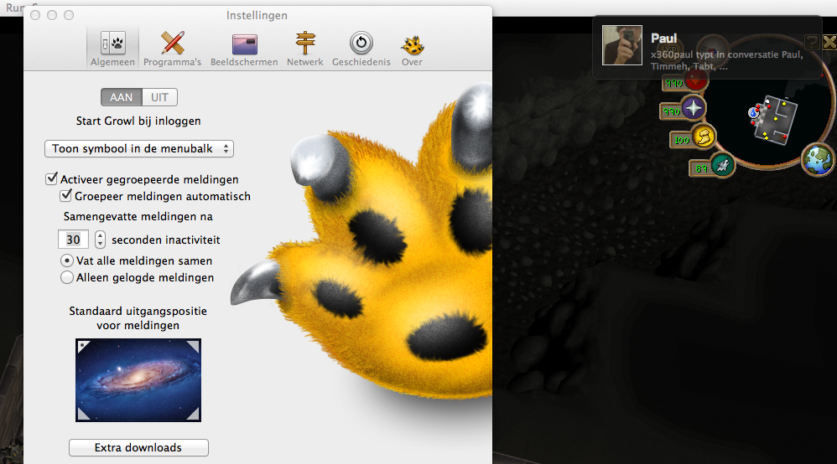Screen dimensions: 837x464
Task: Pick bottom-left corner in position picker
Action: click(x=83, y=415)
